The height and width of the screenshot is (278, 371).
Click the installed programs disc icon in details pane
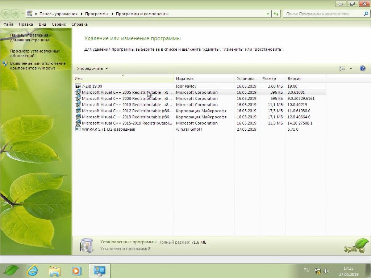pos(86,245)
